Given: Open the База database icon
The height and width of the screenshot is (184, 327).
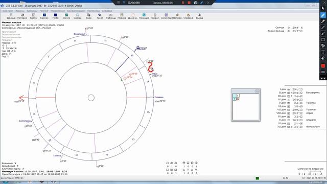Looking at the screenshot, I should [x=88, y=16].
